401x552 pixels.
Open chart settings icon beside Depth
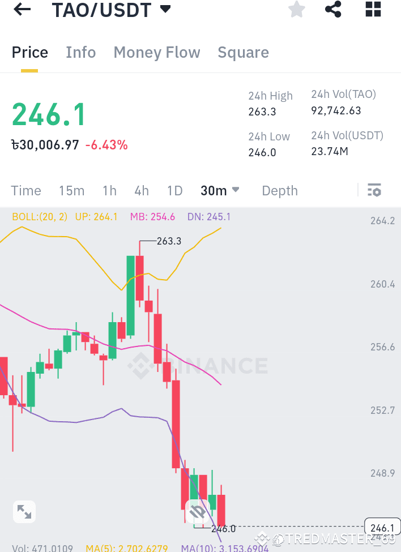374,191
